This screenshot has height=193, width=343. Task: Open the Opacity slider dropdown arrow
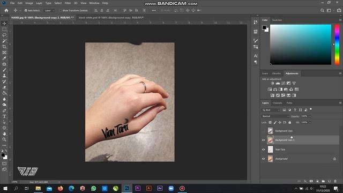point(310,116)
